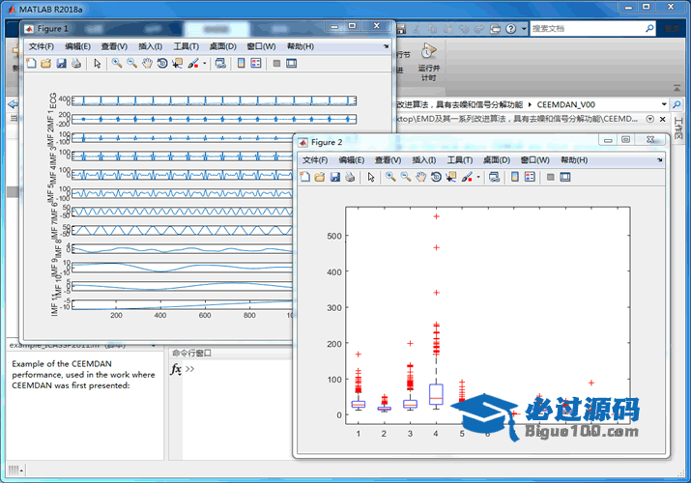Activate Zoom Out tool in Figure 1
This screenshot has width=691, height=483.
[x=131, y=64]
